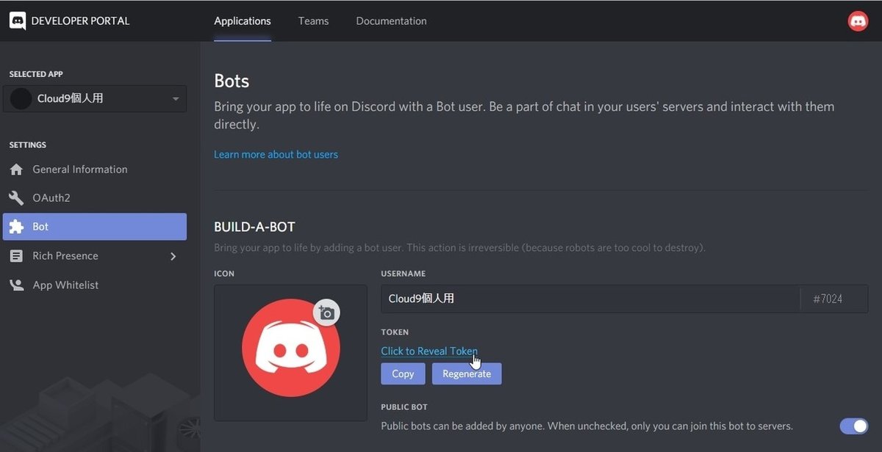Click the document icon beside Rich Presence
The width and height of the screenshot is (882, 452).
16,256
